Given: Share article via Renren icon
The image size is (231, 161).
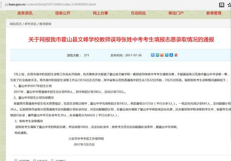Looking at the screenshot, I should tap(171, 55).
